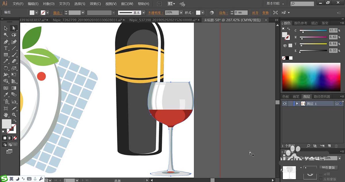Pick the Rotate tool
Image resolution: width=345 pixels, height=182 pixels.
pos(6,68)
